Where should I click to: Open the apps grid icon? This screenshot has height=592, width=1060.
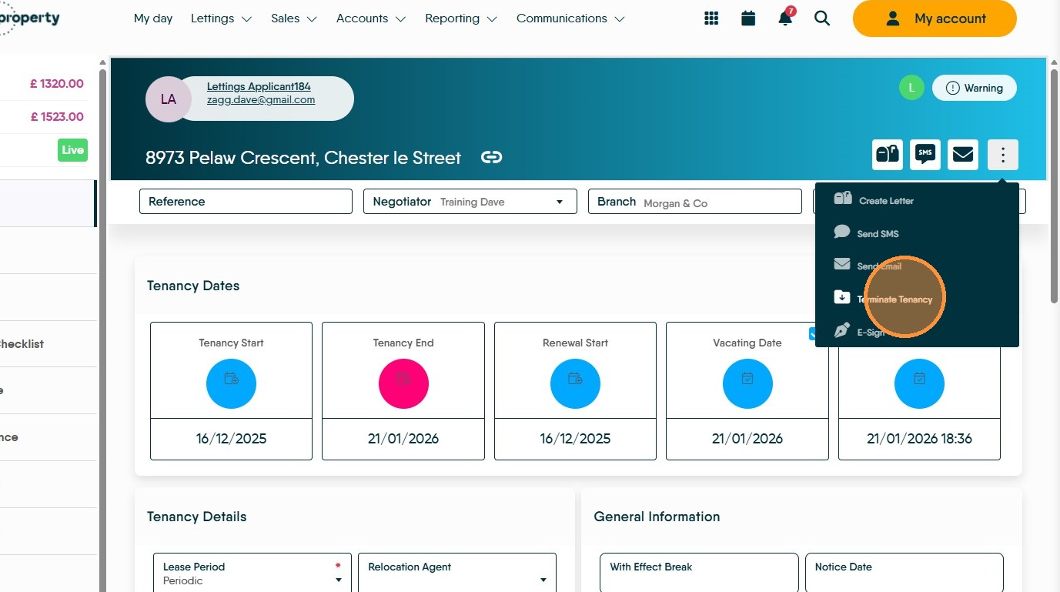click(x=711, y=18)
